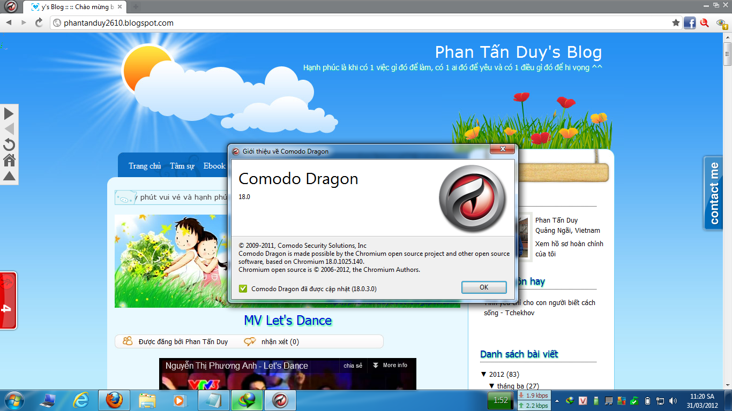
Task: Open the Tâm sự menu item
Action: point(182,166)
